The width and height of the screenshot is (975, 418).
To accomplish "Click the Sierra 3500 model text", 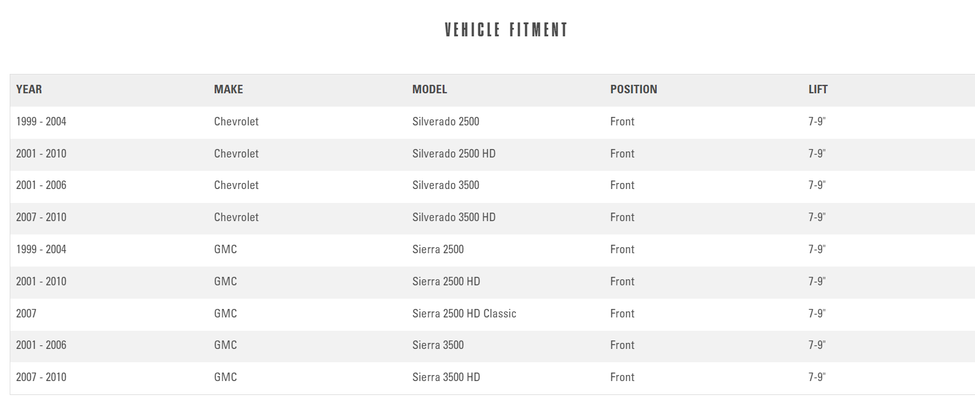I will coord(438,345).
